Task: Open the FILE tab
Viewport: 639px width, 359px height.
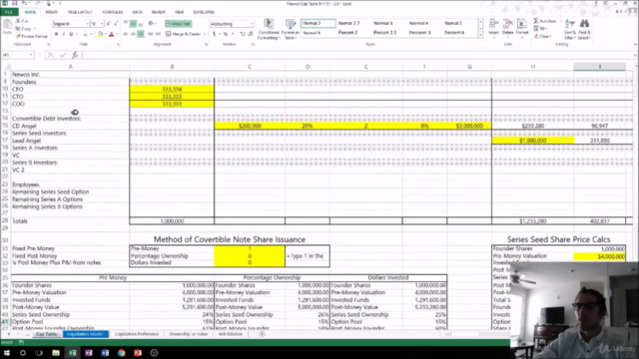Action: tap(9, 12)
